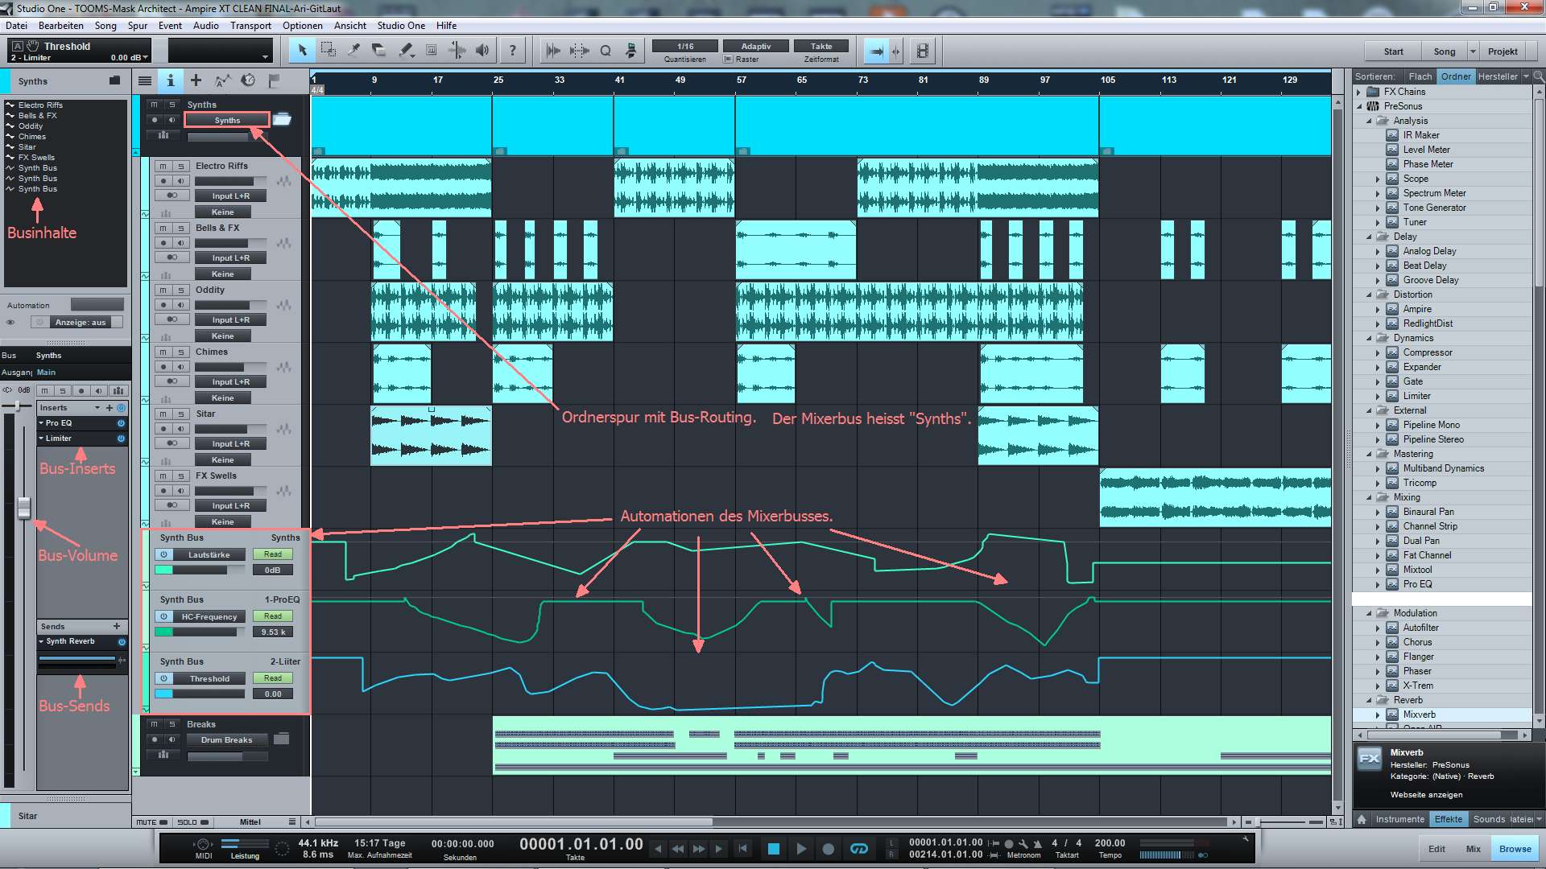Add a track with plus icon

pos(196,80)
